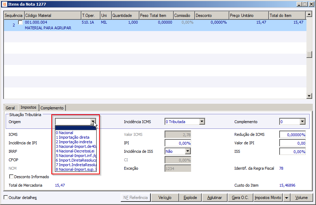
Task: Click Custo do Item value 15,46896
Action: point(287,185)
